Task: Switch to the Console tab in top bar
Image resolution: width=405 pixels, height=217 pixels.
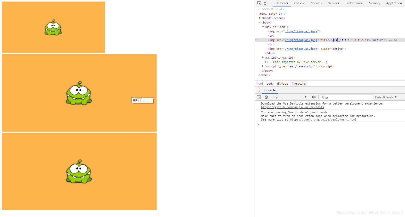Action: coord(299,3)
